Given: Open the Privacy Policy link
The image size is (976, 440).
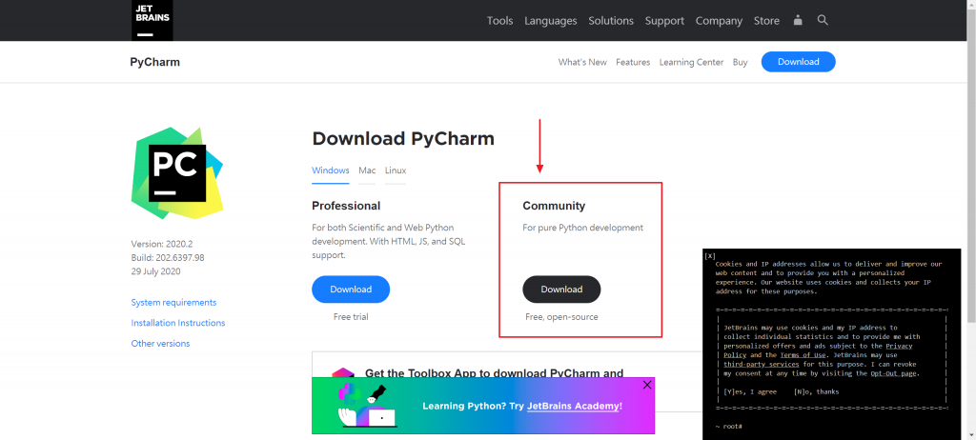Looking at the screenshot, I should [x=899, y=346].
